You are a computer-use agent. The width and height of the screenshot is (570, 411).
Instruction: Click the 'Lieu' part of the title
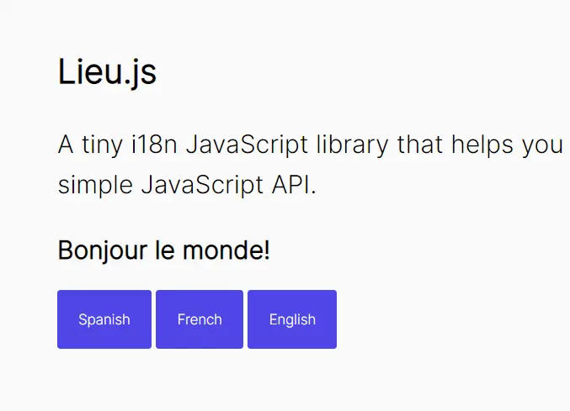click(90, 71)
